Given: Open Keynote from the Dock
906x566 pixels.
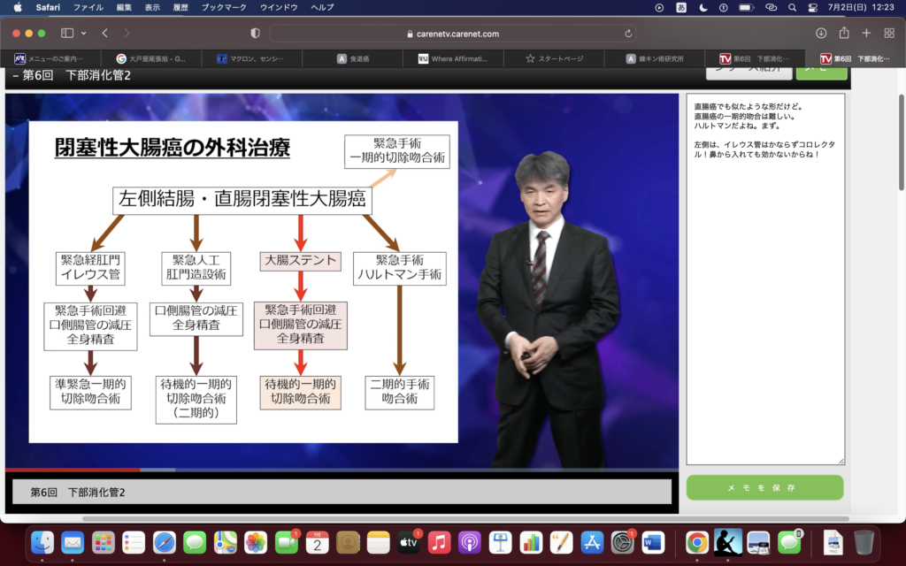Looking at the screenshot, I should [x=500, y=542].
